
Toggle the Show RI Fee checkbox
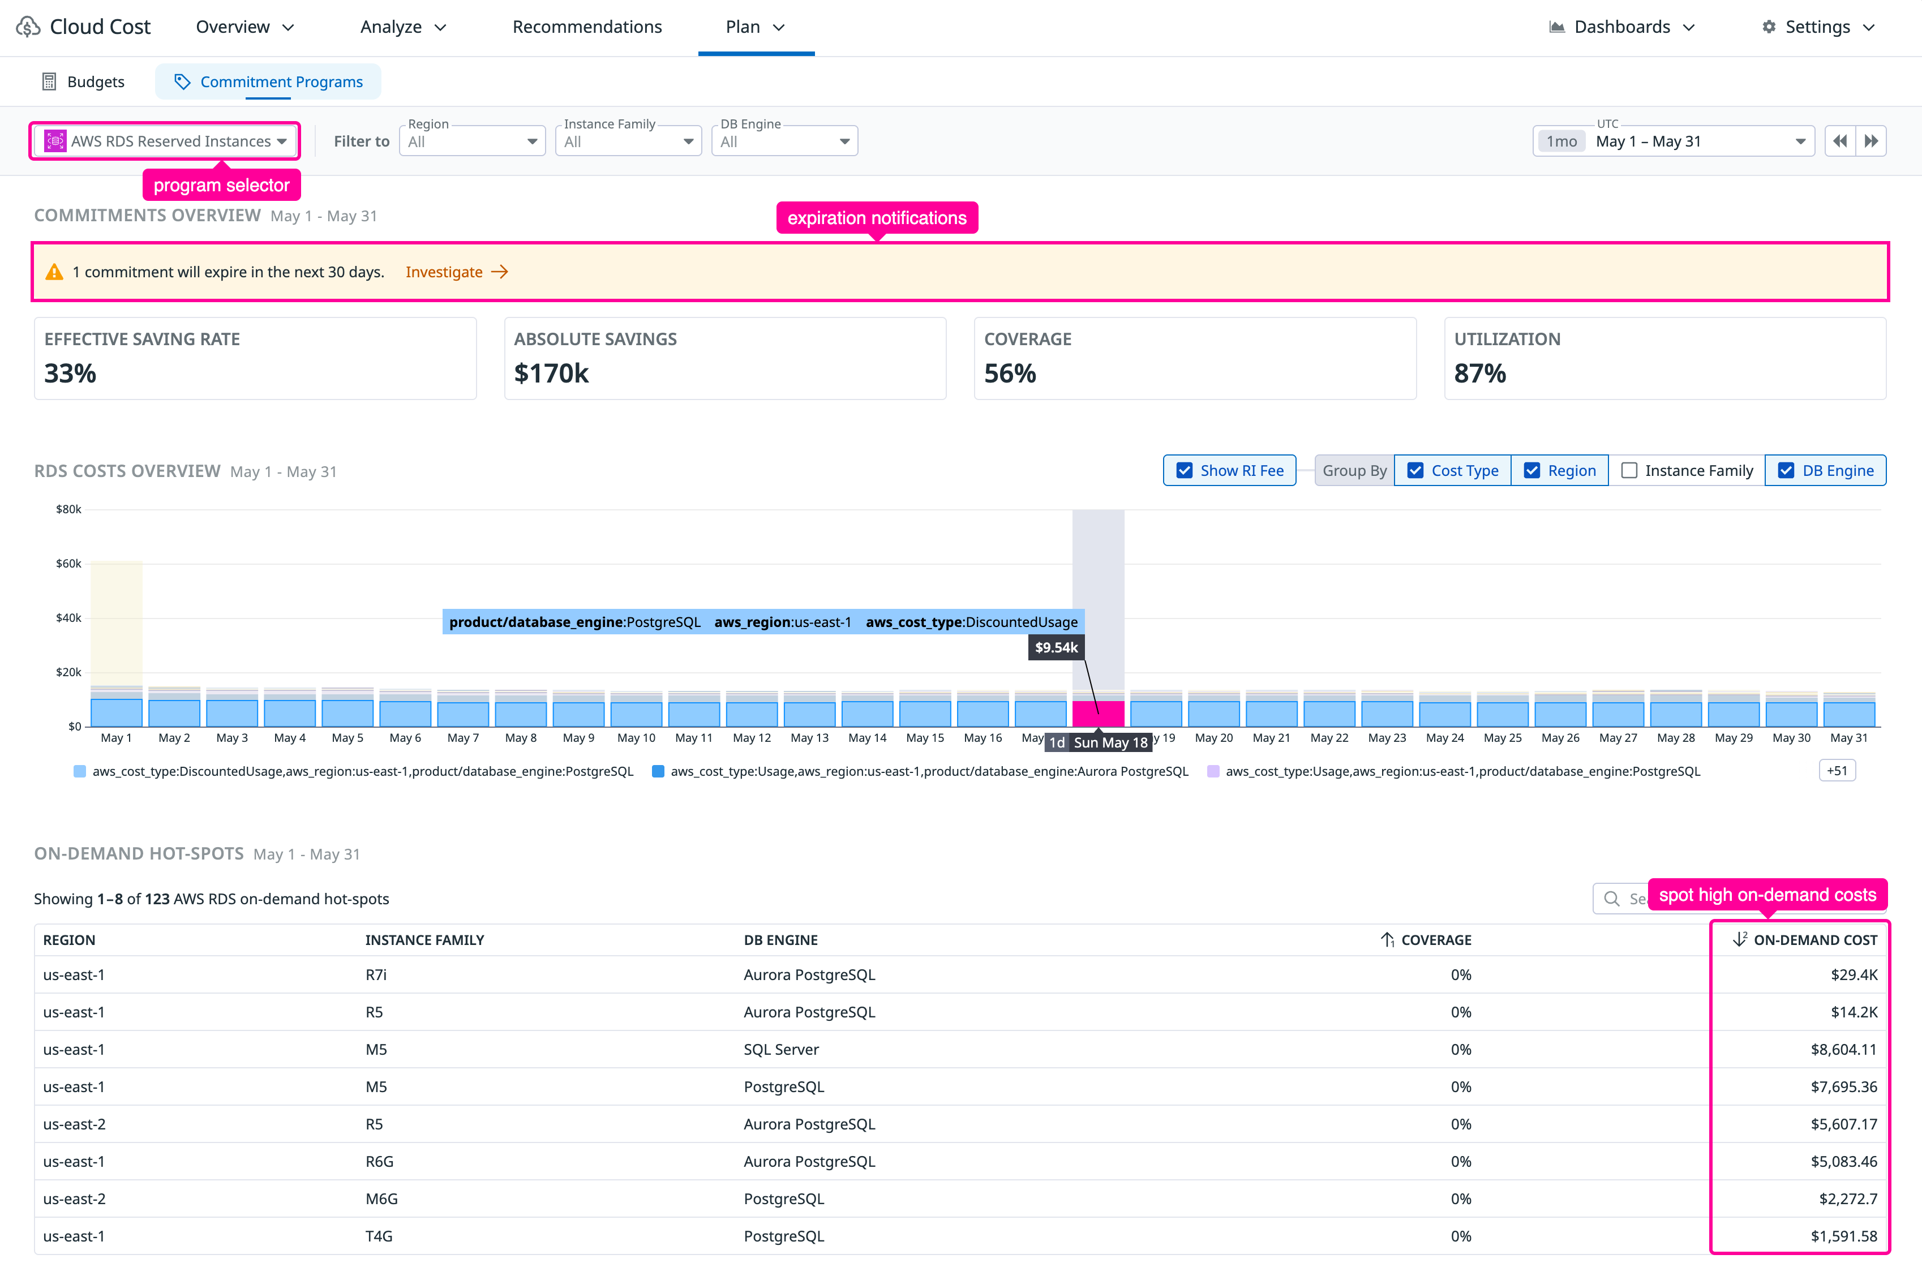(1184, 471)
